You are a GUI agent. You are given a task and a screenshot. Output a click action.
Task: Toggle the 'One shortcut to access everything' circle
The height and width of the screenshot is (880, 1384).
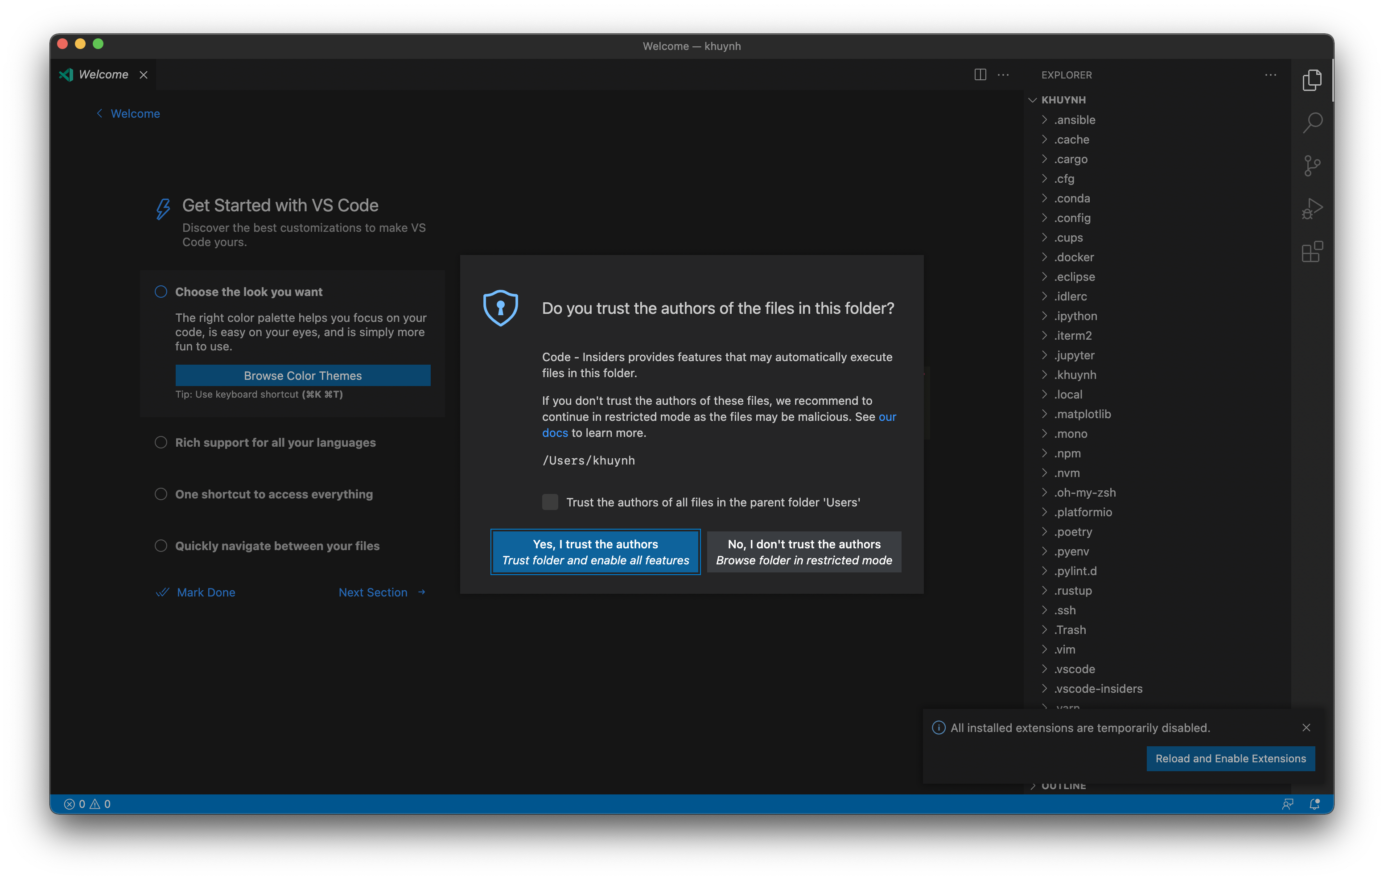pos(161,494)
